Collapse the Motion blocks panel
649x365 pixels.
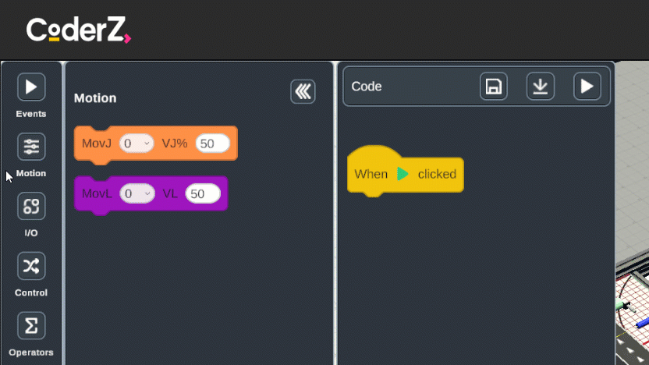click(303, 91)
